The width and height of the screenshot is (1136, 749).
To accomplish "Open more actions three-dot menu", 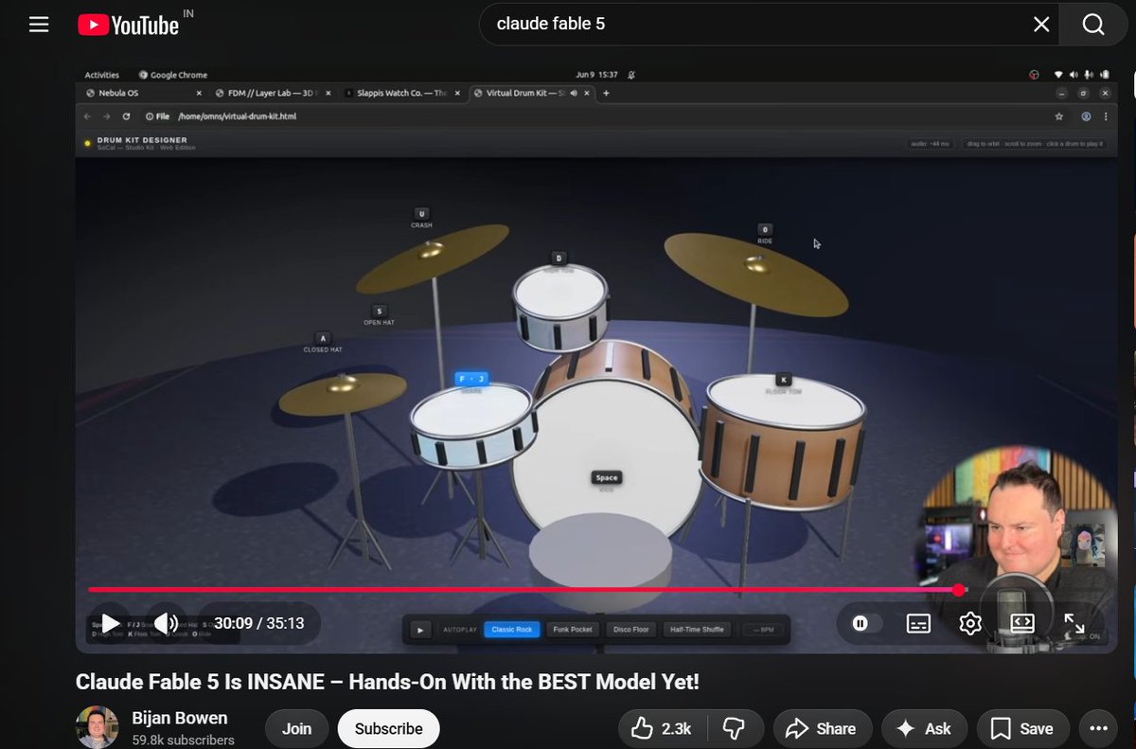I will (1098, 728).
